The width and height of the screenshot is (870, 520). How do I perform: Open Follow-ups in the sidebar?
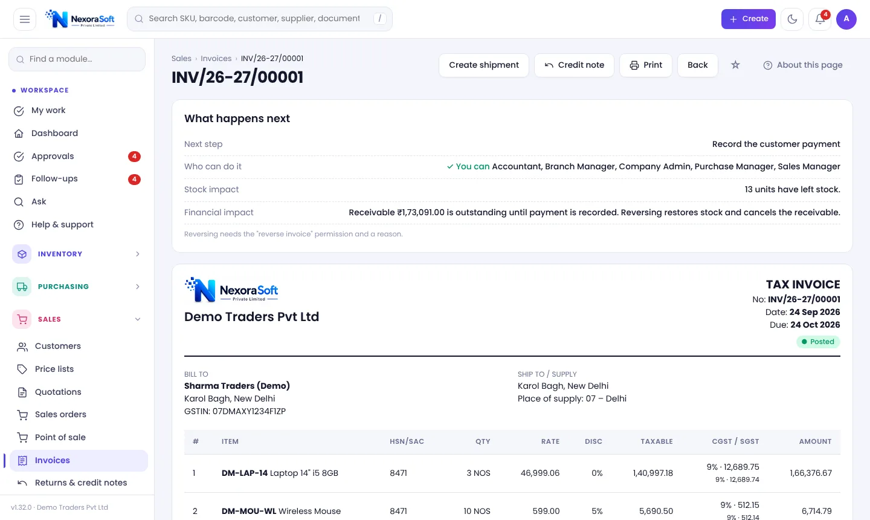point(77,179)
